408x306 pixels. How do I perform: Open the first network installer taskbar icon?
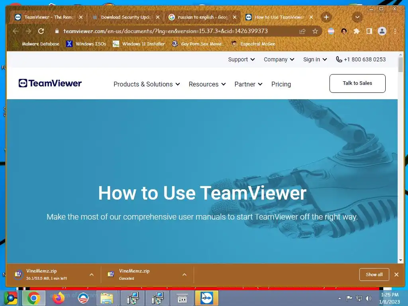click(133, 298)
